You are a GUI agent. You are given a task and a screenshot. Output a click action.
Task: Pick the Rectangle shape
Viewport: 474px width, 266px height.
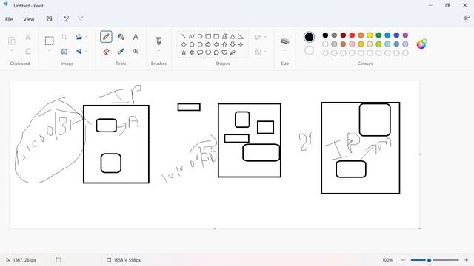(x=208, y=36)
